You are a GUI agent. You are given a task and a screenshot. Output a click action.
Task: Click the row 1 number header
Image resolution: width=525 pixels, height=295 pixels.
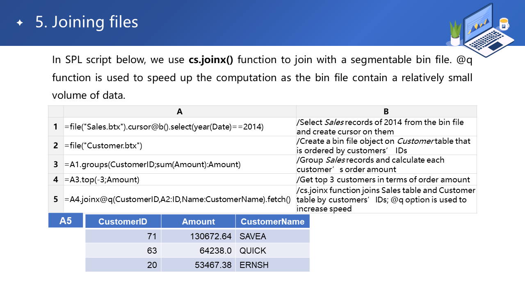56,127
